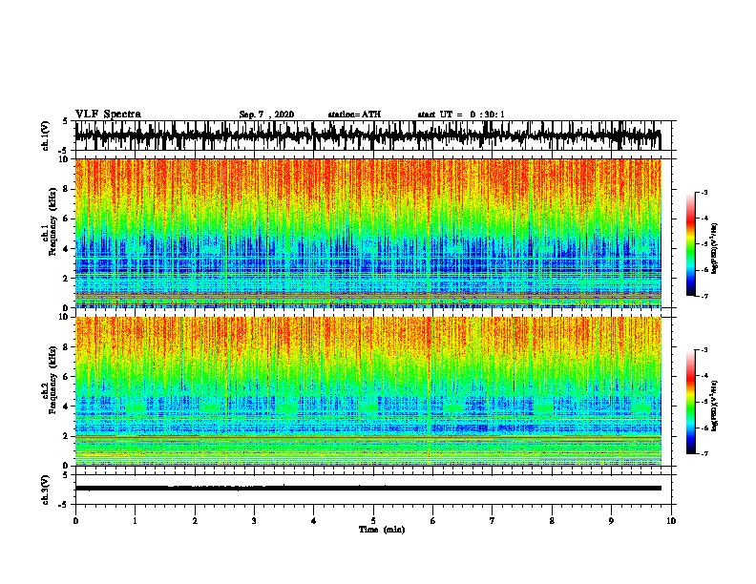
Task: Click the "Time (min)" axis label
Action: pyautogui.click(x=382, y=530)
